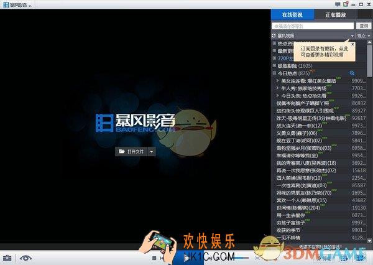
Task: Toggle the eye mode icon
Action: 25,258
